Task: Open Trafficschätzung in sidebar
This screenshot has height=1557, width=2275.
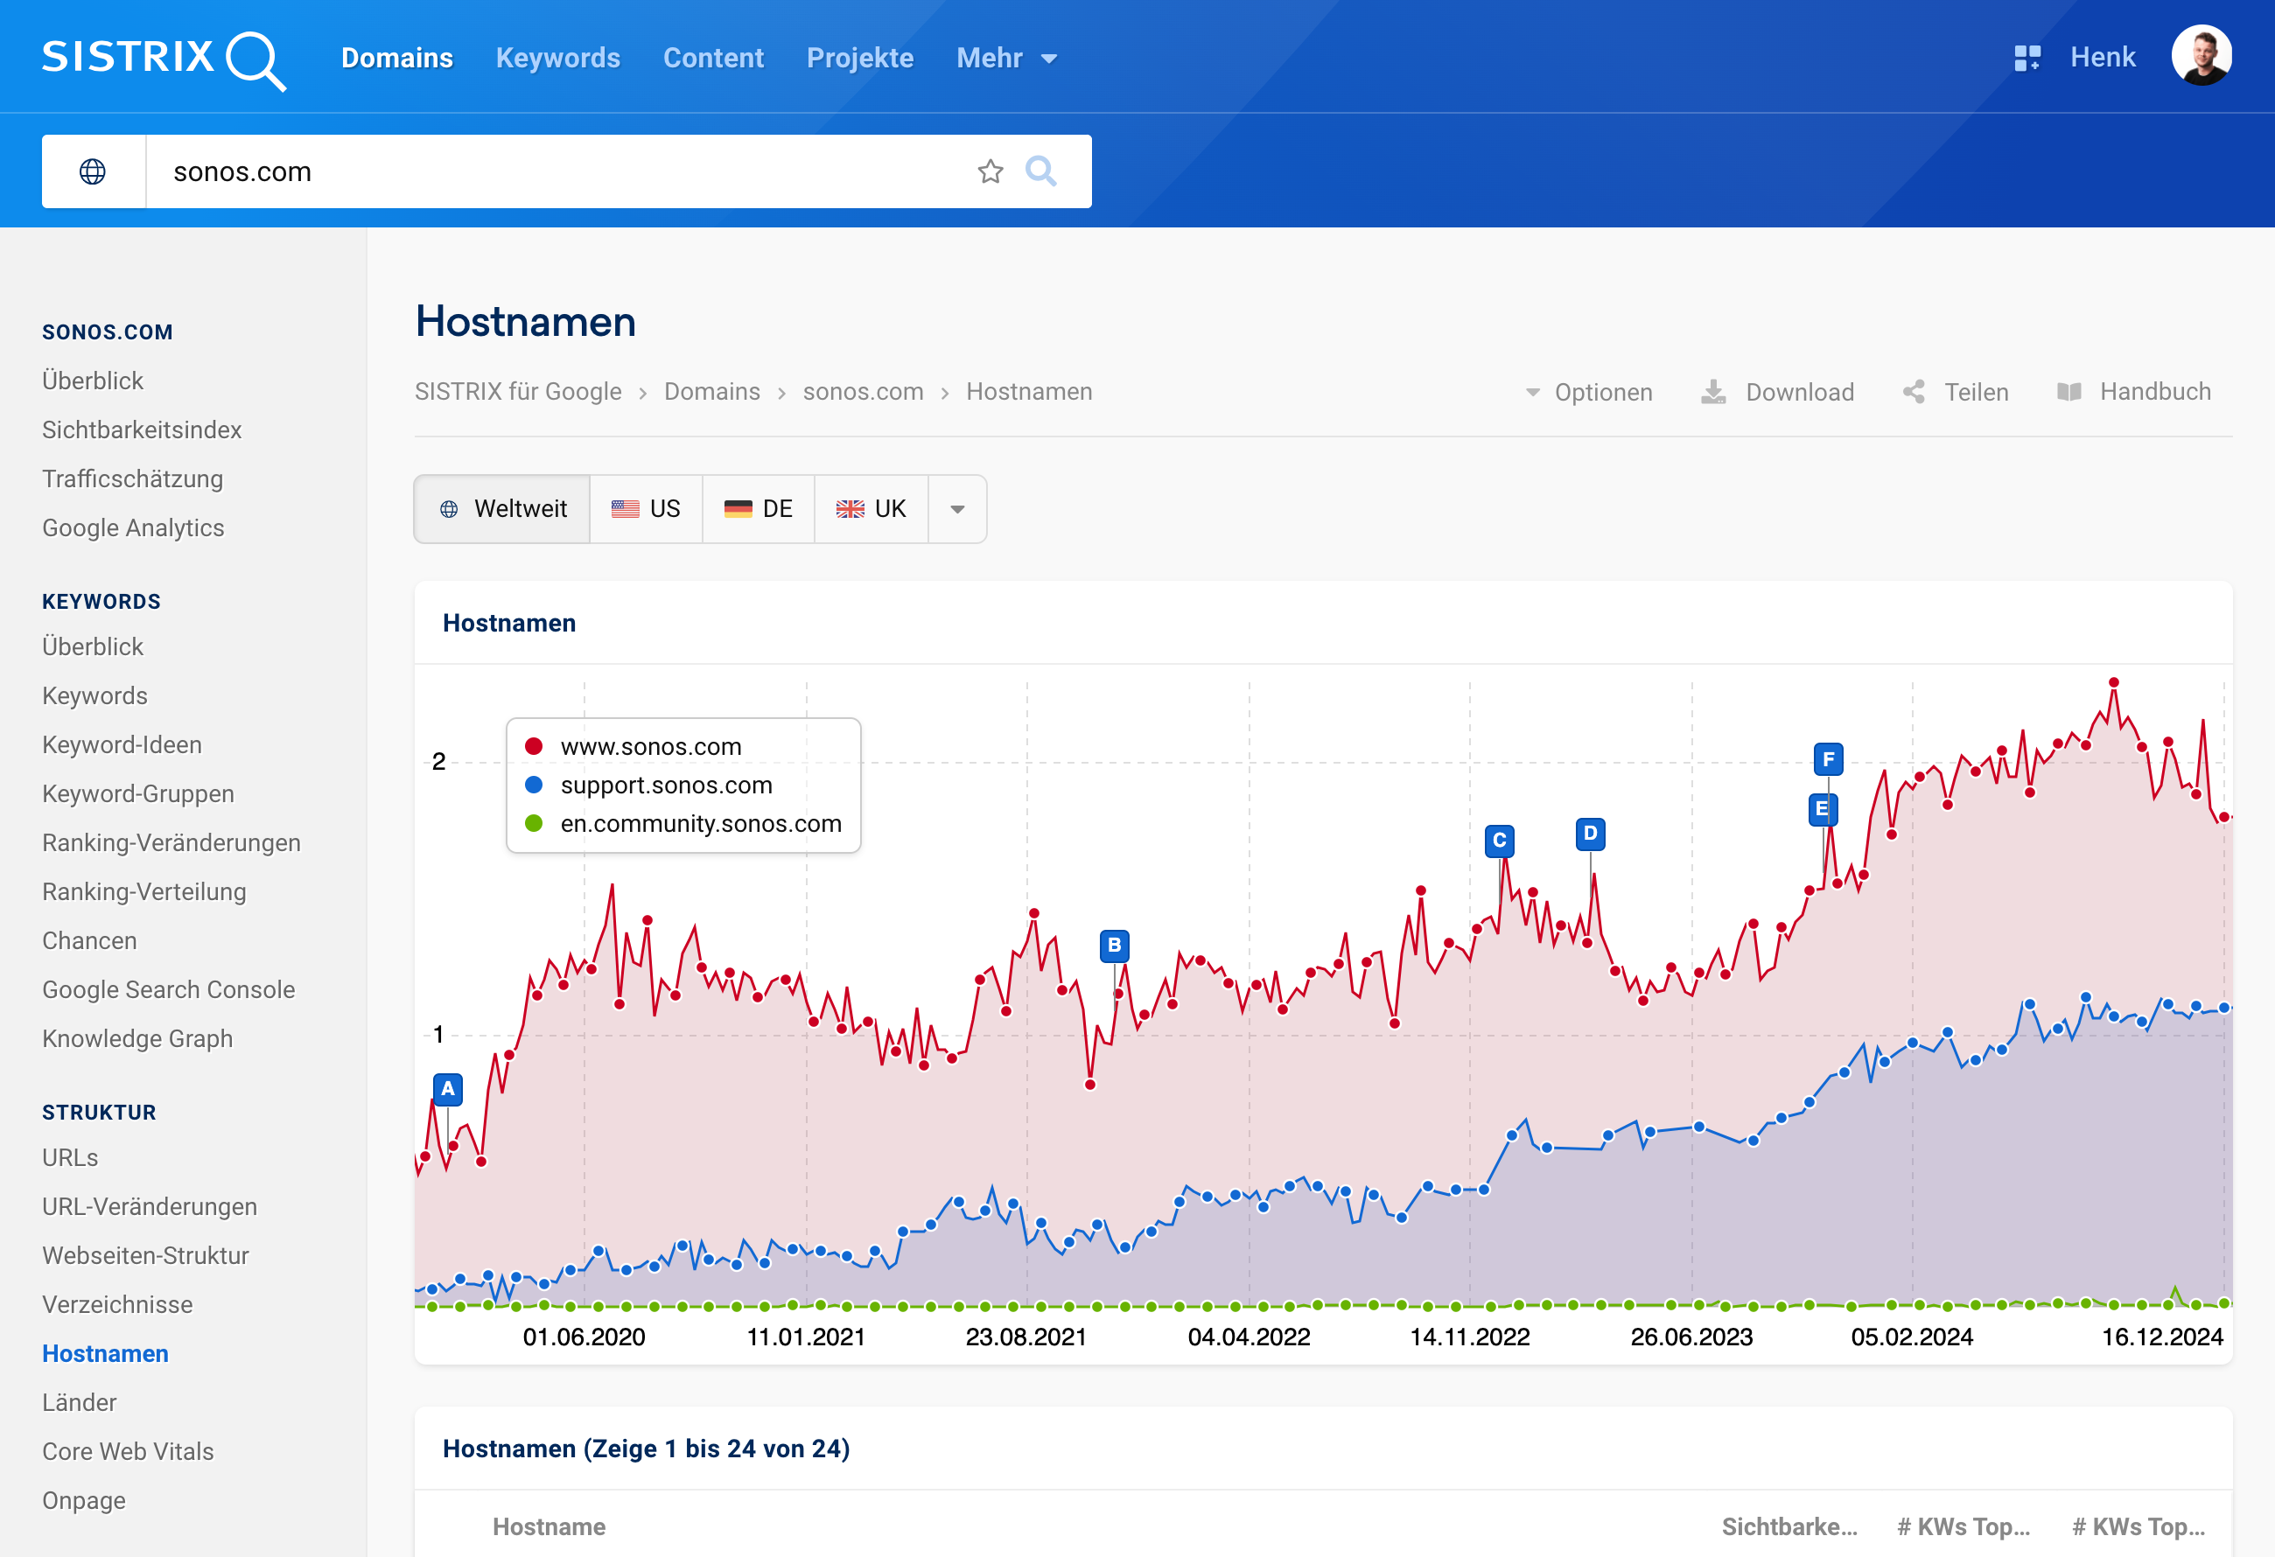Action: click(132, 479)
